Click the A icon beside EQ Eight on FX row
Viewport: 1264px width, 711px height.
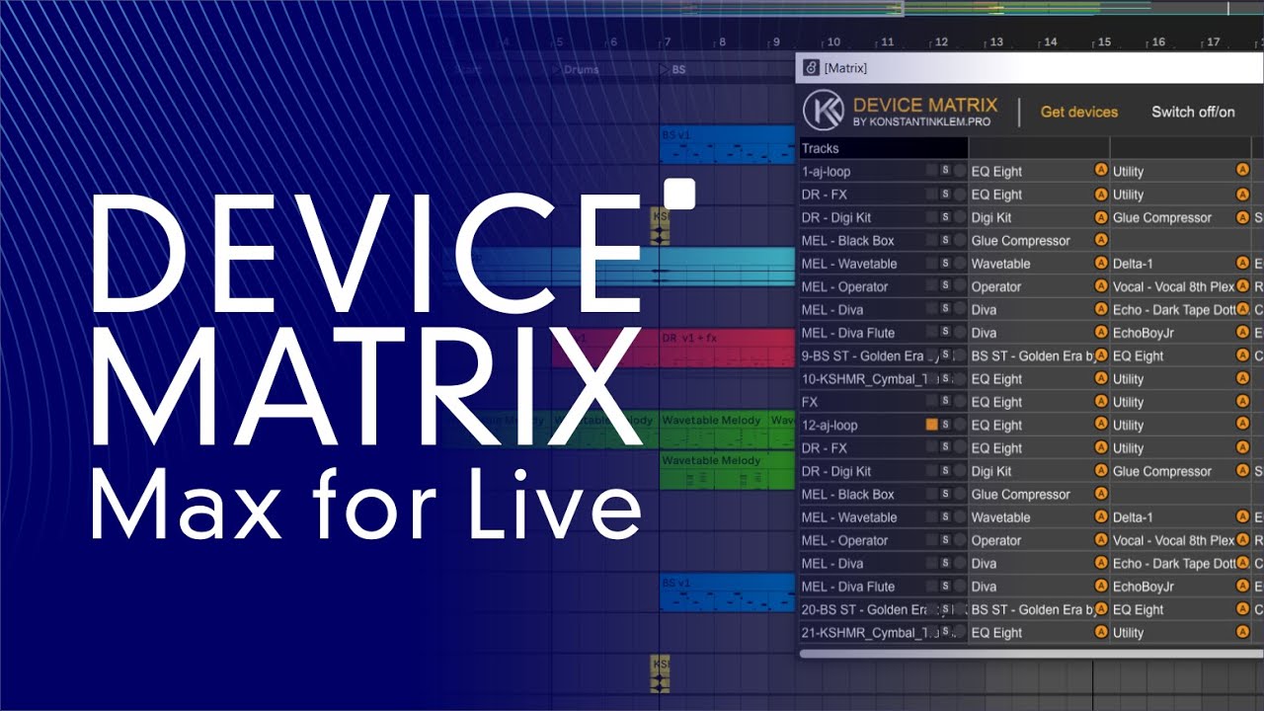point(1101,402)
